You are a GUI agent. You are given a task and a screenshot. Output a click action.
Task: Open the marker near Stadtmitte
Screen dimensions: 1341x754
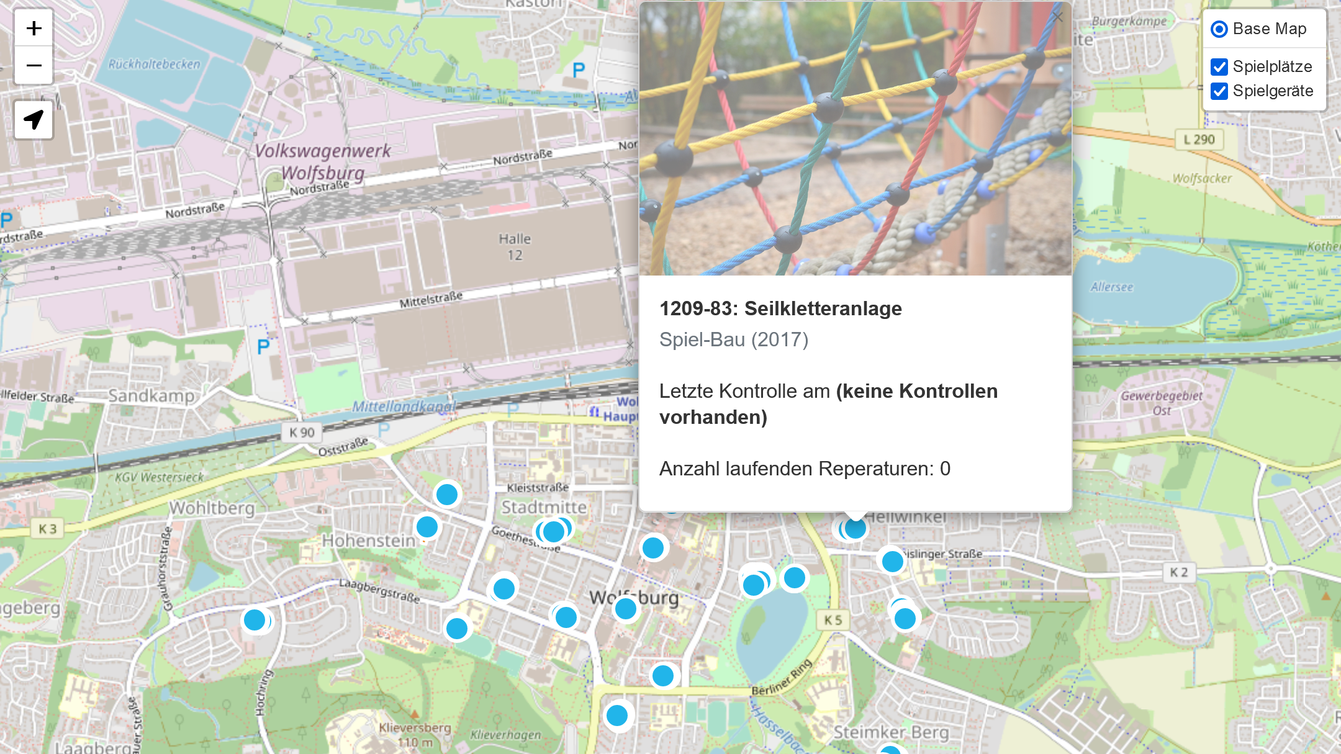pyautogui.click(x=446, y=495)
